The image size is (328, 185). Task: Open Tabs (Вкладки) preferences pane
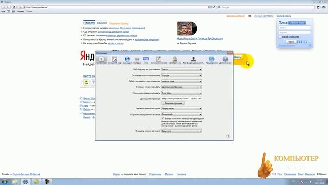click(137, 60)
